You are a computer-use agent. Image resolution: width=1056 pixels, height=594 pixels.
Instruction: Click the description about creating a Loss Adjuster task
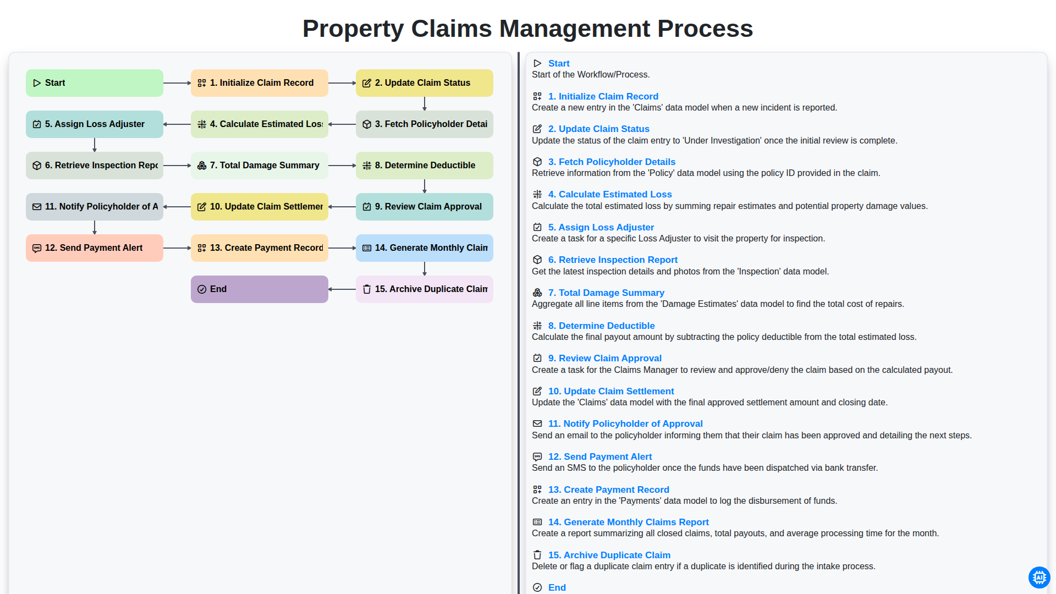tap(678, 239)
